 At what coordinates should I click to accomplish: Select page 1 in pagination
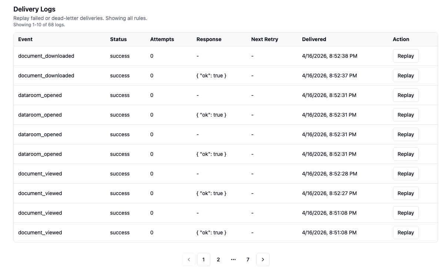pyautogui.click(x=203, y=260)
